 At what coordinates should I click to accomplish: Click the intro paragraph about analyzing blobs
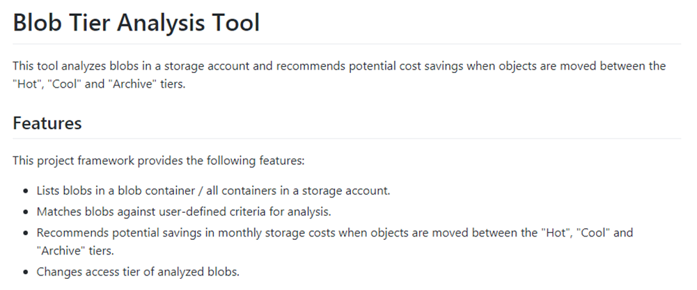coord(339,74)
